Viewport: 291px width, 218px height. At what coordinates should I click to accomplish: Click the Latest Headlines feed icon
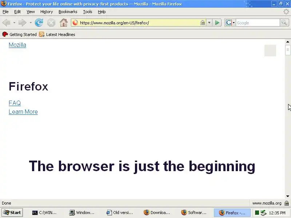[42, 34]
